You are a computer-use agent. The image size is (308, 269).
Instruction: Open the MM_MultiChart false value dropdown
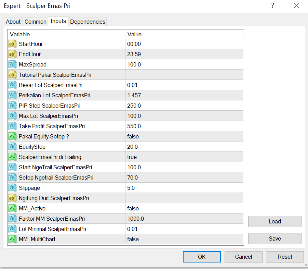pos(184,239)
